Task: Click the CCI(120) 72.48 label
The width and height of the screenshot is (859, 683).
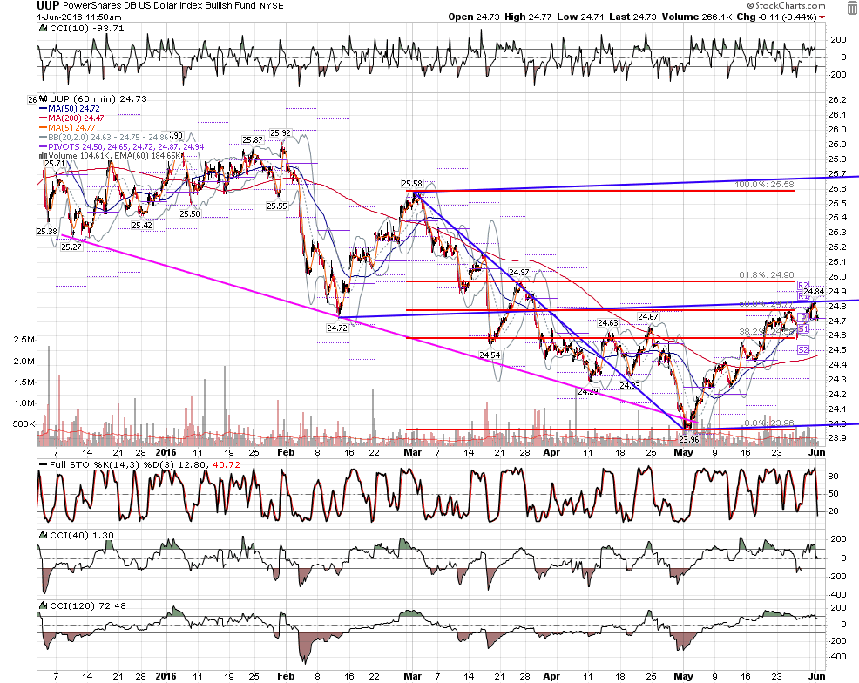Action: (88, 605)
